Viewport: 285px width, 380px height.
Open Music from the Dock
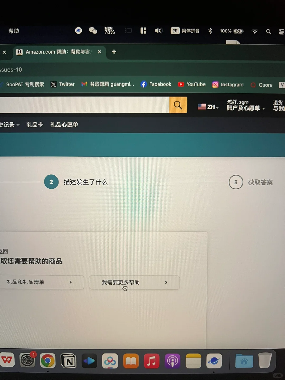(x=152, y=361)
